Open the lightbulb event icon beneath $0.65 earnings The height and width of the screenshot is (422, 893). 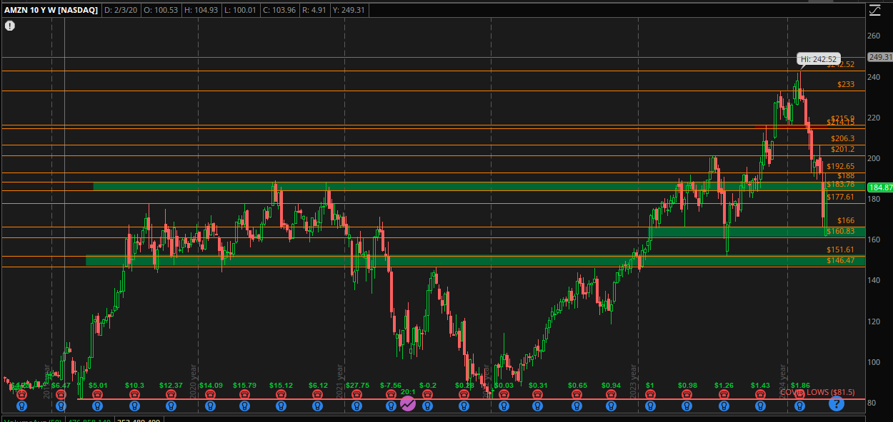coord(576,406)
